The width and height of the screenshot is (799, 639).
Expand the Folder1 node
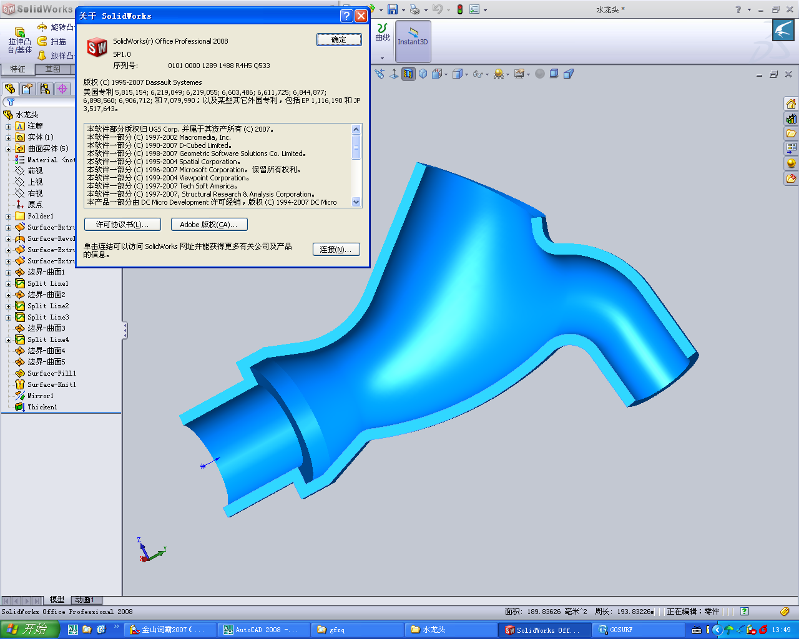[x=8, y=216]
